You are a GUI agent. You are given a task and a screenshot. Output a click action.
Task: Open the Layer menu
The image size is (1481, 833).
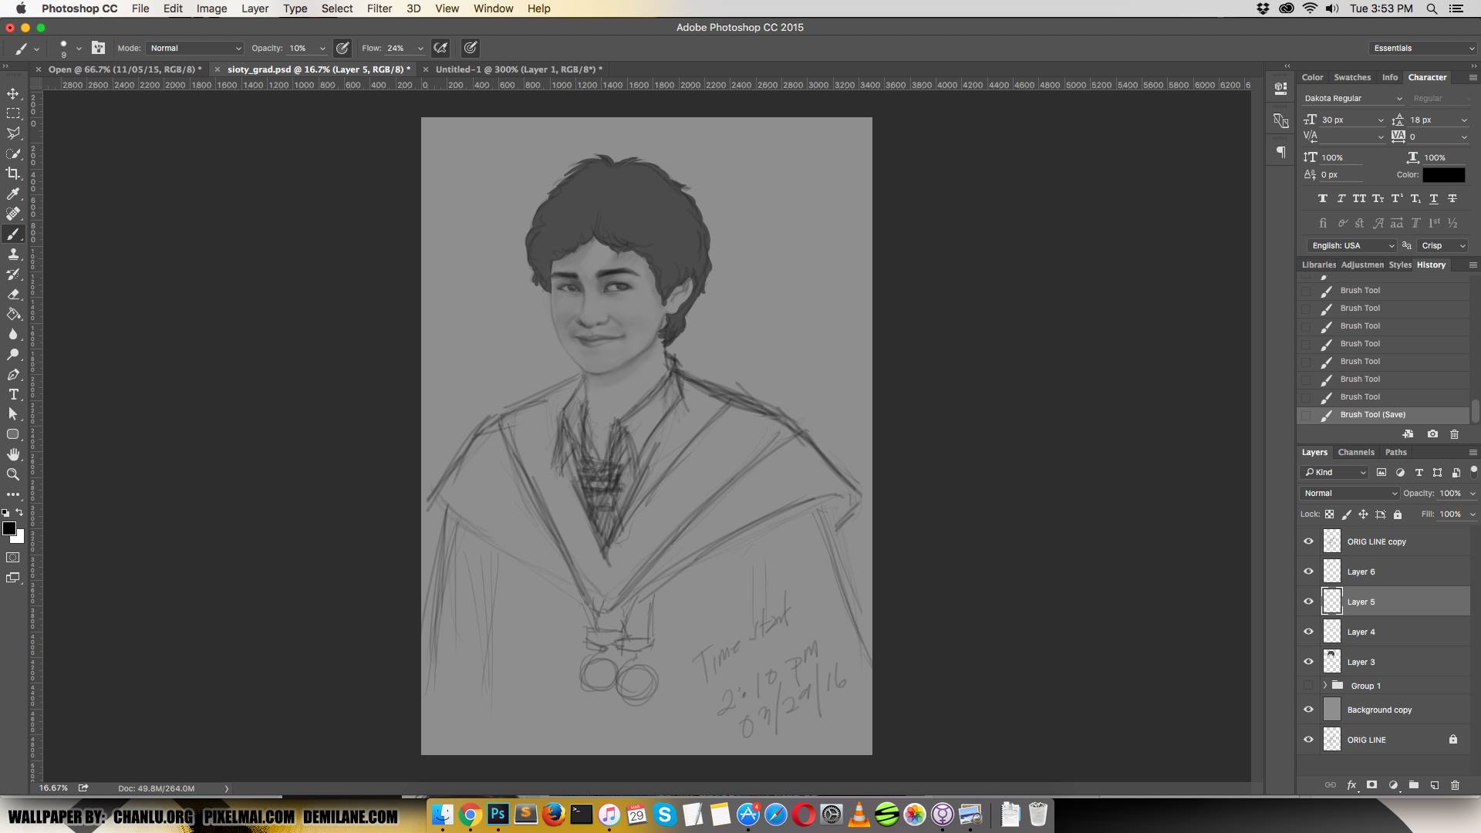click(x=255, y=8)
